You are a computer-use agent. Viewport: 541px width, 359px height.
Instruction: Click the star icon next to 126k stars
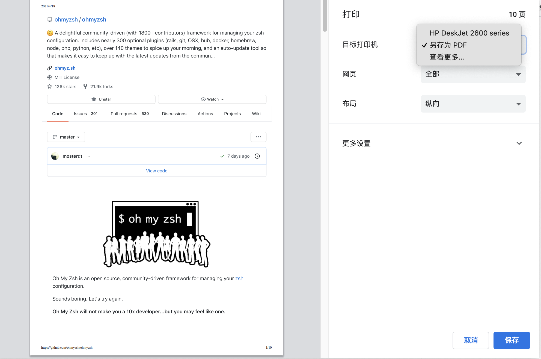coord(49,87)
